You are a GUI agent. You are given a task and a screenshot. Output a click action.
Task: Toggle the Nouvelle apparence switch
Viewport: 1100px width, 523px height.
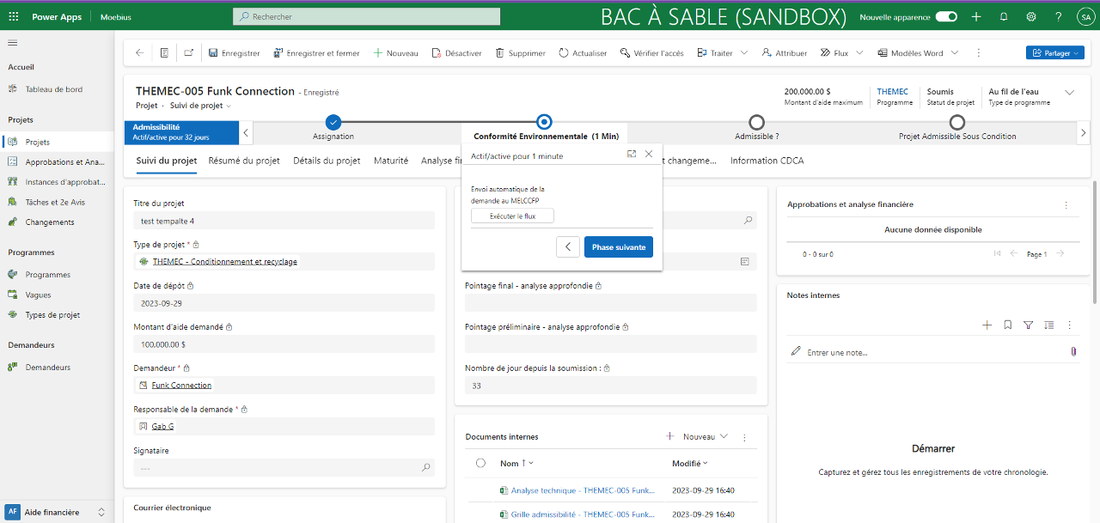pos(946,16)
